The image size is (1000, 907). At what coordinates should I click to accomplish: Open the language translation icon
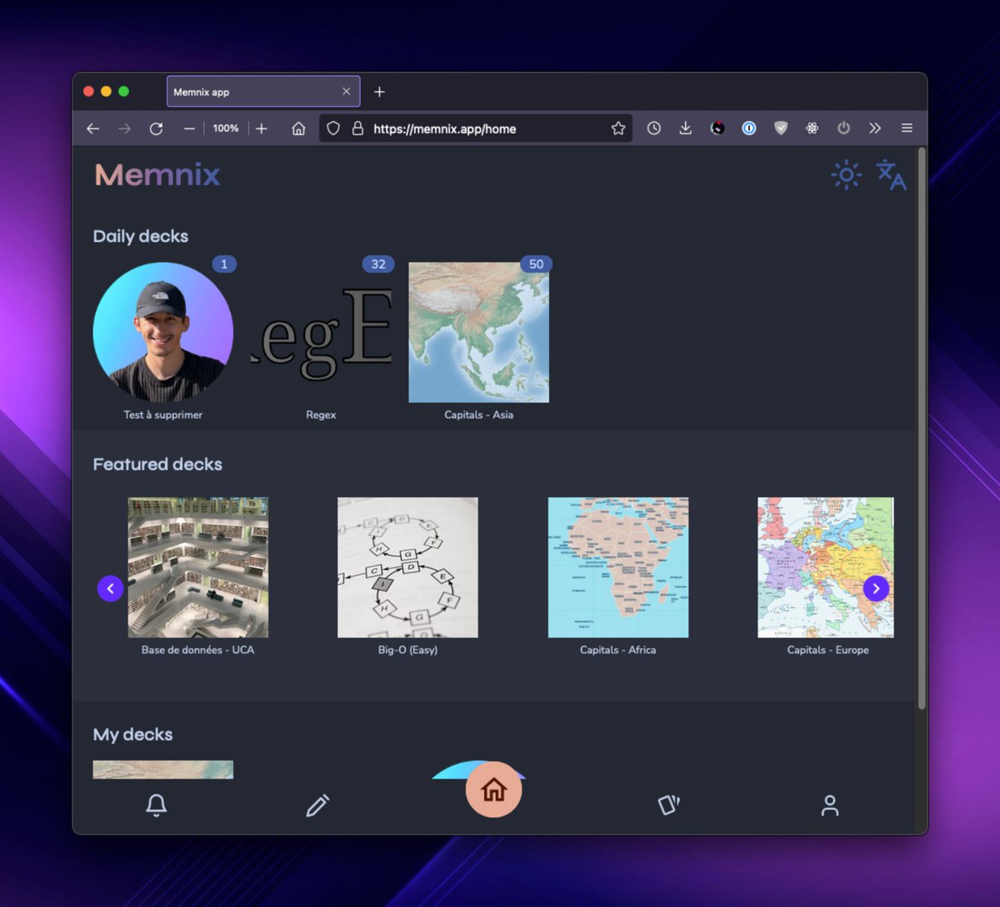891,175
